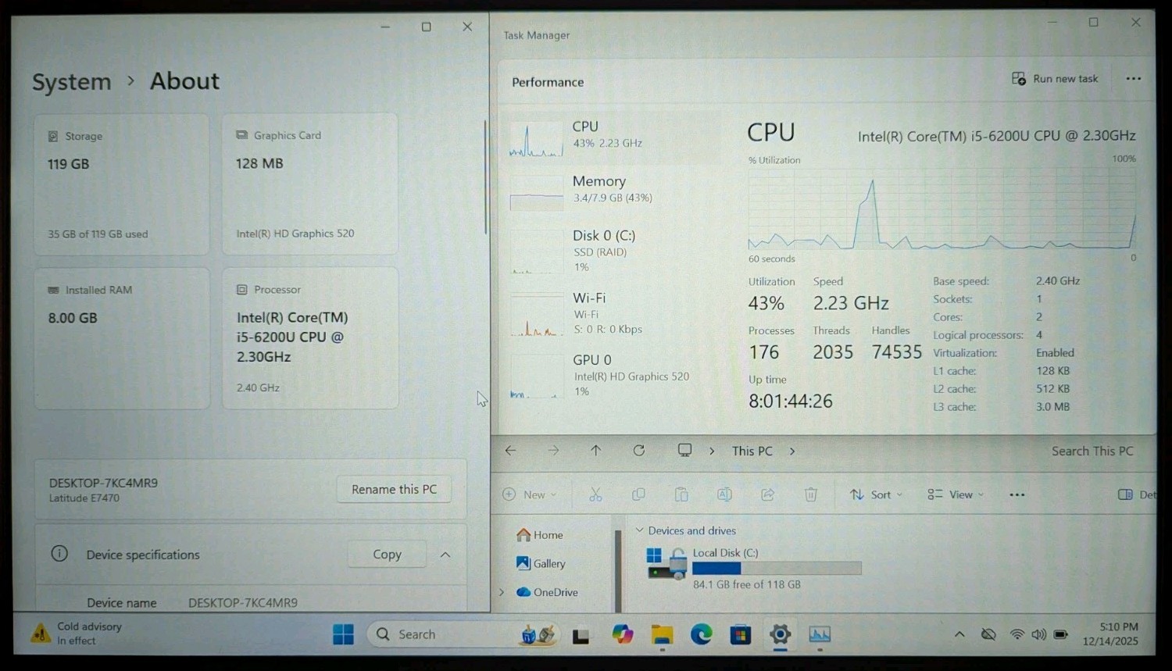Click the Paste icon in Explorer toolbar
1172x671 pixels.
pyautogui.click(x=681, y=494)
